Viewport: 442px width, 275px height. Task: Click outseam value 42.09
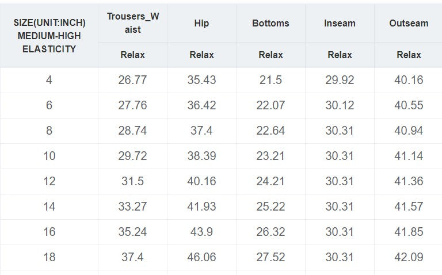pyautogui.click(x=409, y=257)
